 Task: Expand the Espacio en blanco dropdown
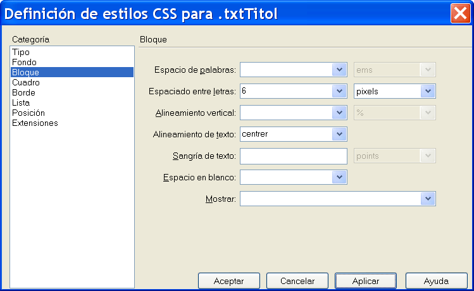pyautogui.click(x=339, y=177)
